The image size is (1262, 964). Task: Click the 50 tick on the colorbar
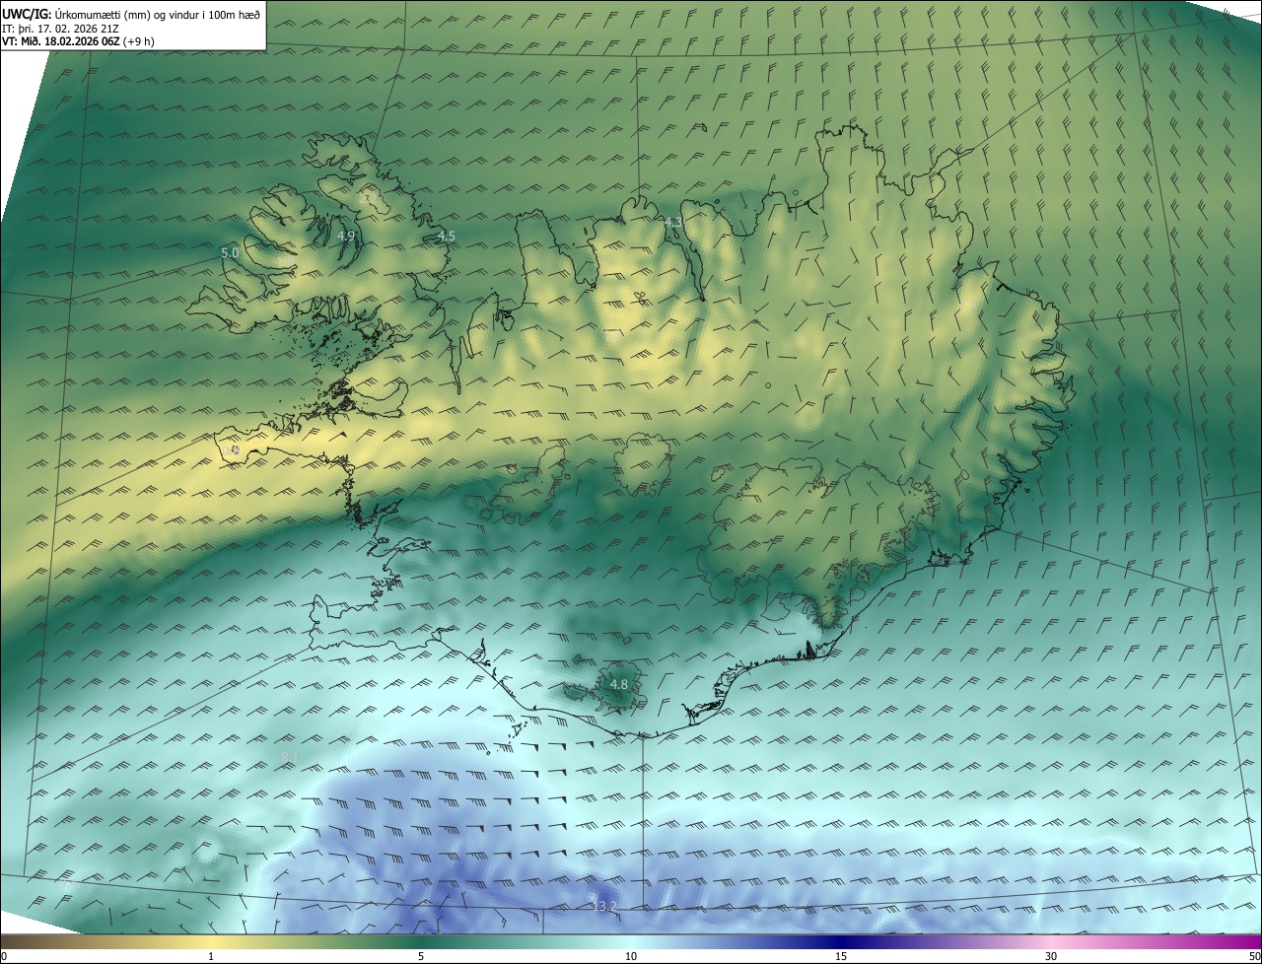click(1254, 956)
